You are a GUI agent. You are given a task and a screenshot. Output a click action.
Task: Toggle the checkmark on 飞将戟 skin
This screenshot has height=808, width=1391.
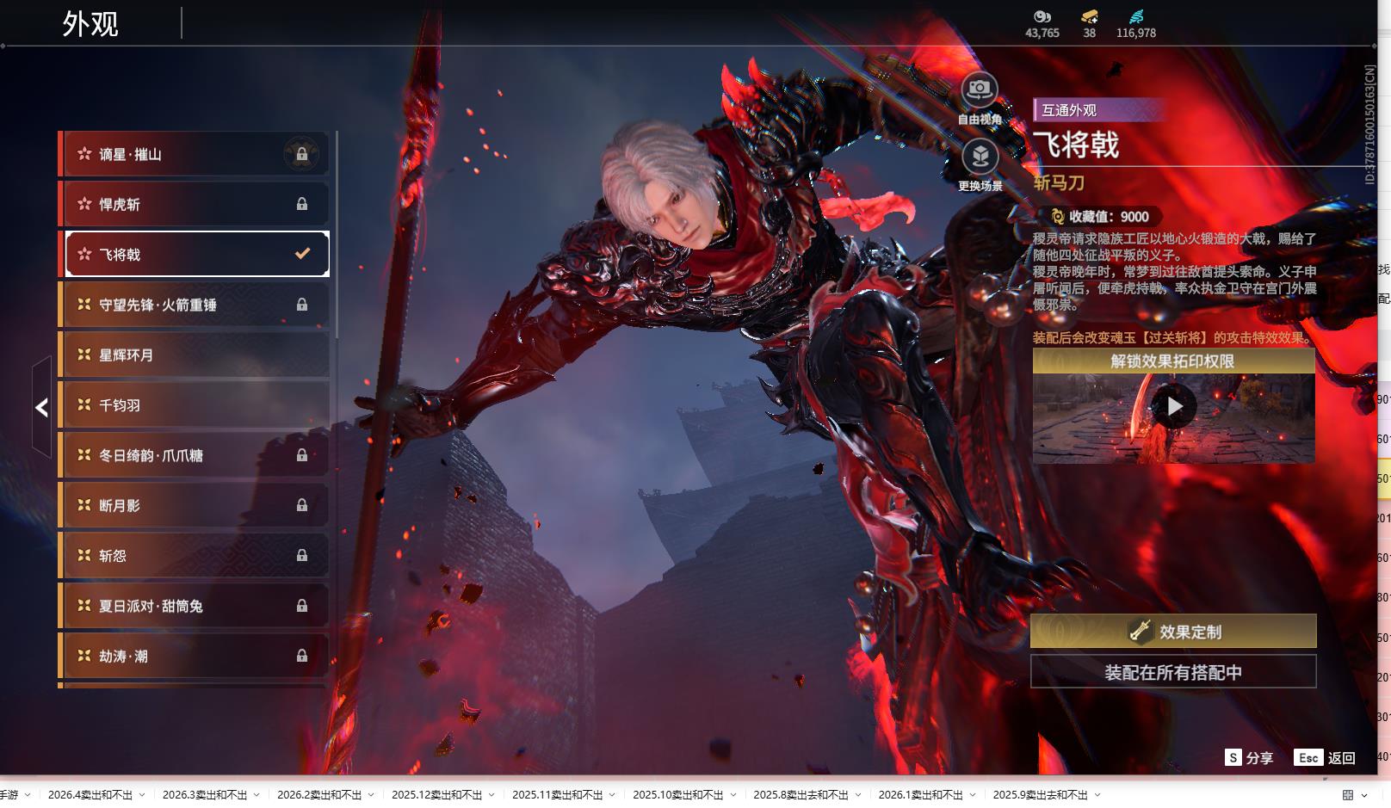(302, 254)
